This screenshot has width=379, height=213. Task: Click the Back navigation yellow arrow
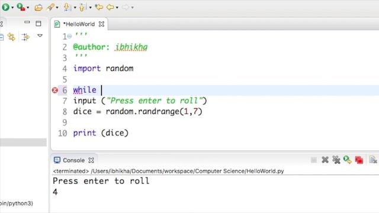pyautogui.click(x=110, y=7)
